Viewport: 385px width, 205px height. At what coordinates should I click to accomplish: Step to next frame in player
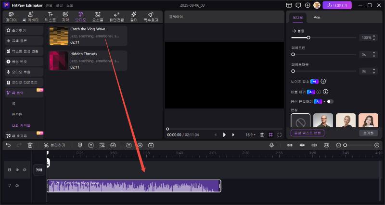tap(233, 135)
